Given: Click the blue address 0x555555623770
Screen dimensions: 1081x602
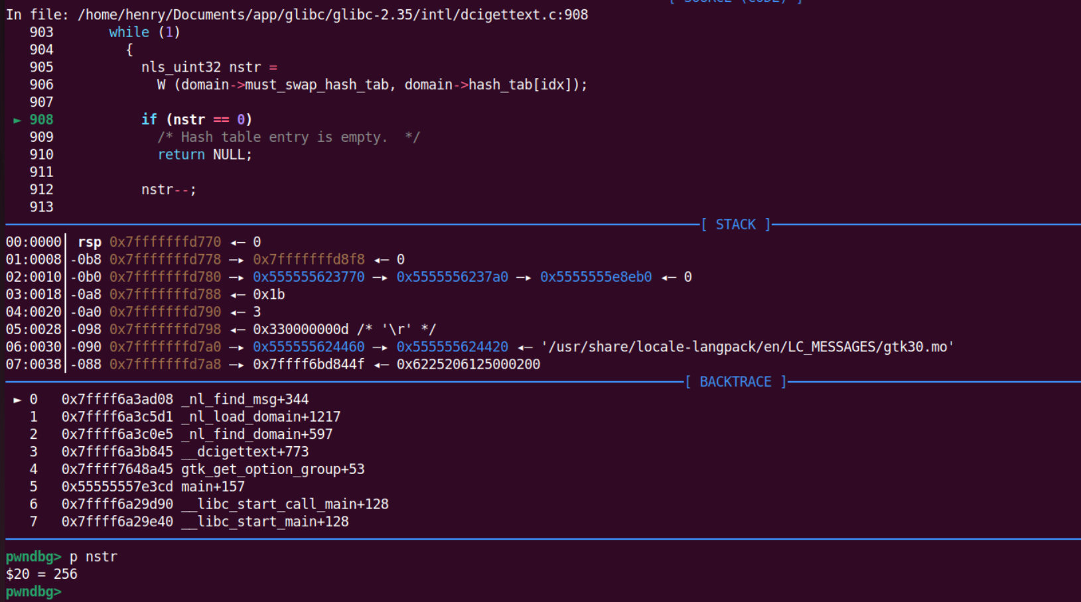Looking at the screenshot, I should (309, 277).
